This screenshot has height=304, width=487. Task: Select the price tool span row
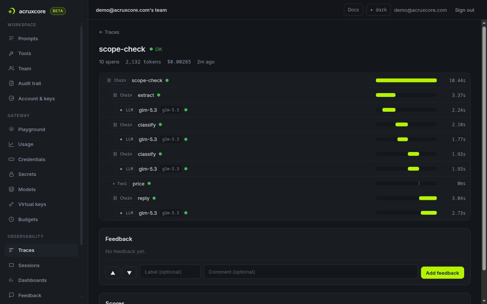pos(285,184)
